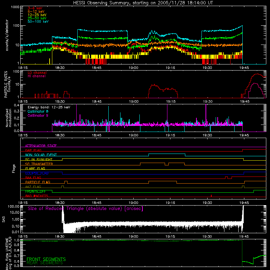Click the yellow 12-25 keV count-rate legend entry
The image size is (270, 270).
[x=37, y=15]
